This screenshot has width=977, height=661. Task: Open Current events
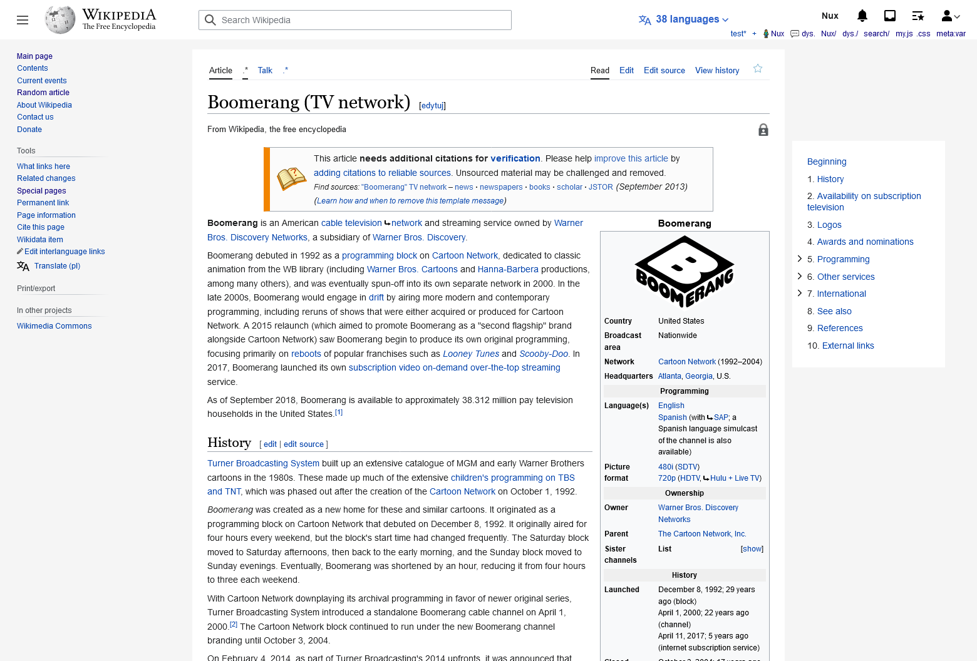click(x=42, y=81)
